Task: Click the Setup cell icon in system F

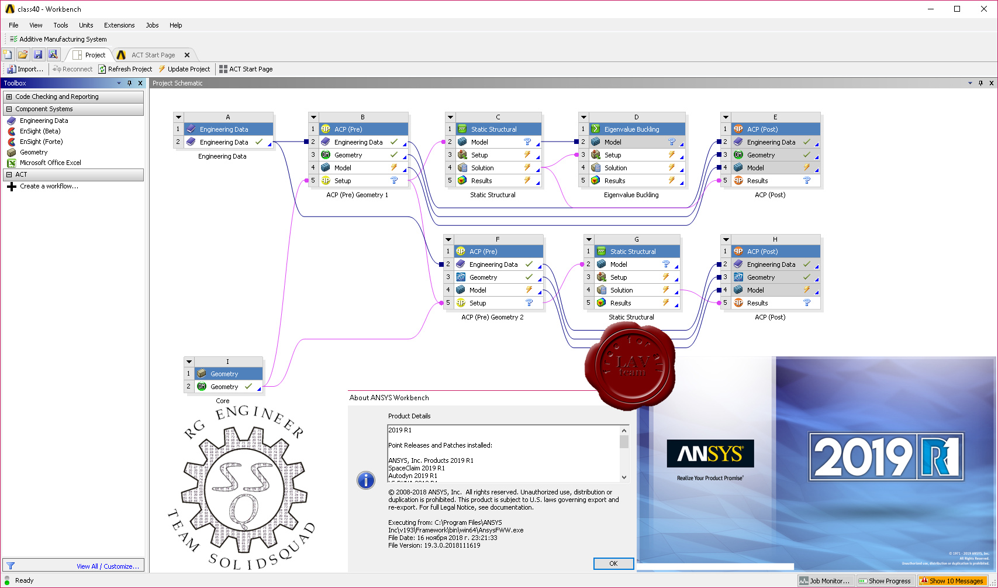Action: tap(461, 303)
